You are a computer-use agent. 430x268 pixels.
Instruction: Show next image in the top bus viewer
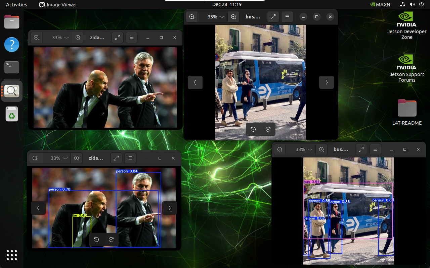(326, 82)
